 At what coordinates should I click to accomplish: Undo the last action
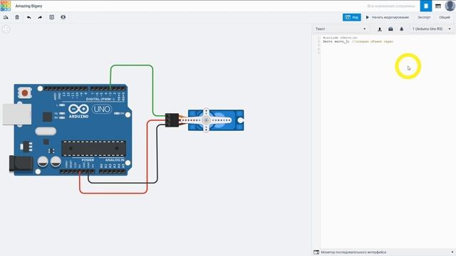coord(28,17)
